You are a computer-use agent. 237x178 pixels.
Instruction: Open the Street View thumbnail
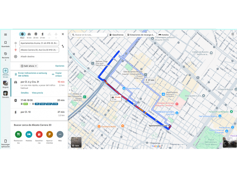pos(230,142)
